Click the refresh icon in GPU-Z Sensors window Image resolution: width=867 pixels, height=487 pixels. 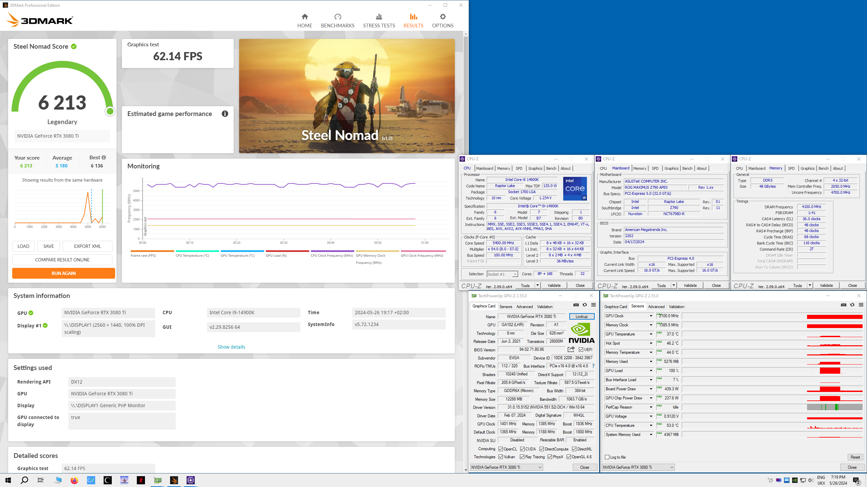click(852, 305)
